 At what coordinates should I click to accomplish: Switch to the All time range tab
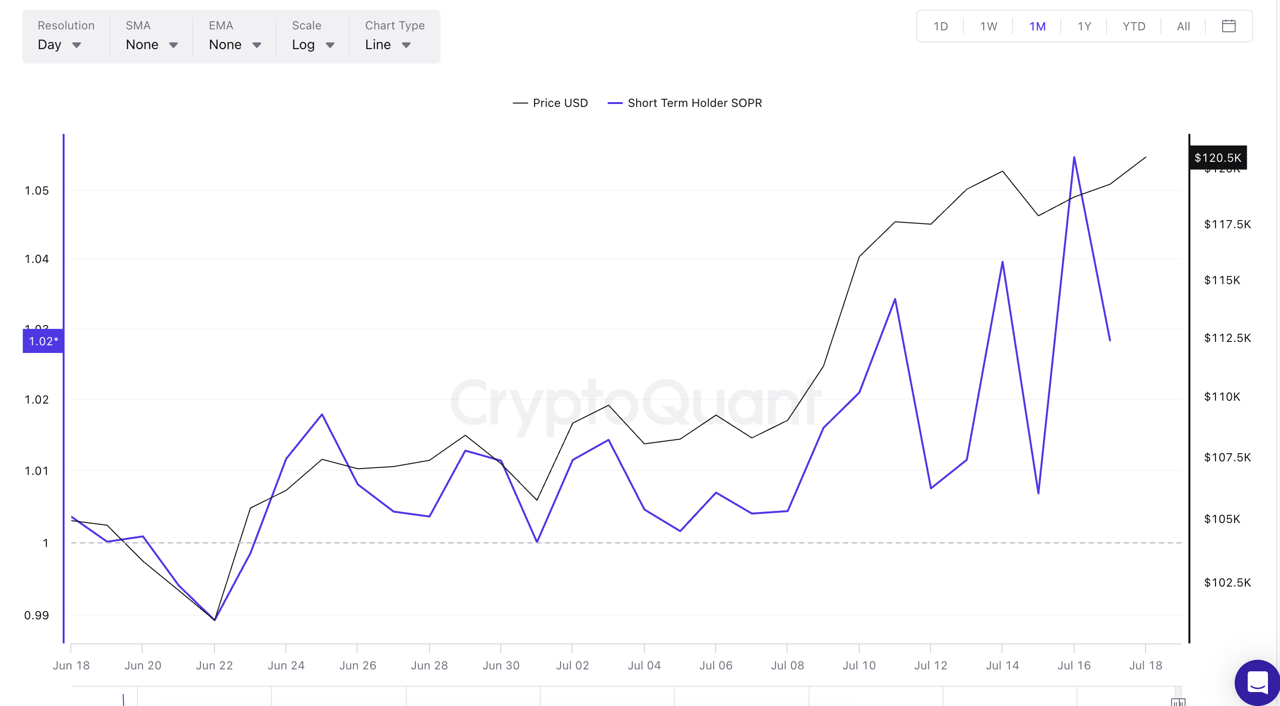1183,26
